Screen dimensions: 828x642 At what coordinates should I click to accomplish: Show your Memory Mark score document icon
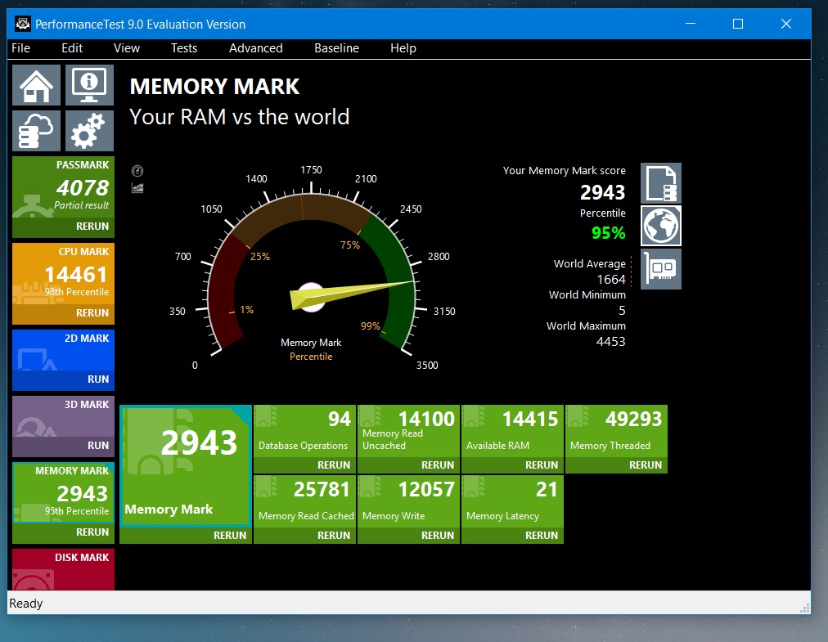pos(660,183)
